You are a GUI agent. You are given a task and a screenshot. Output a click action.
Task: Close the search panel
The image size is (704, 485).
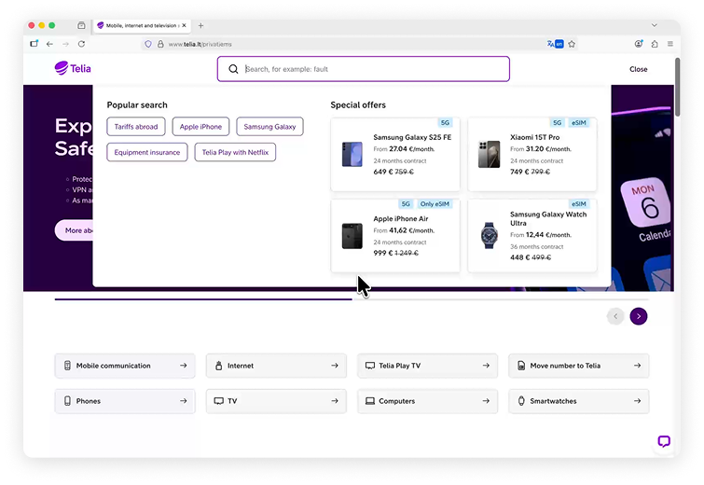pos(638,69)
